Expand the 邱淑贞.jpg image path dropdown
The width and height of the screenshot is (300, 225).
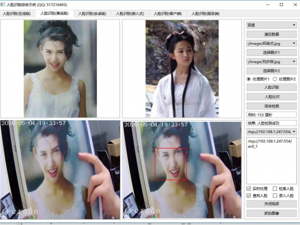[271, 43]
